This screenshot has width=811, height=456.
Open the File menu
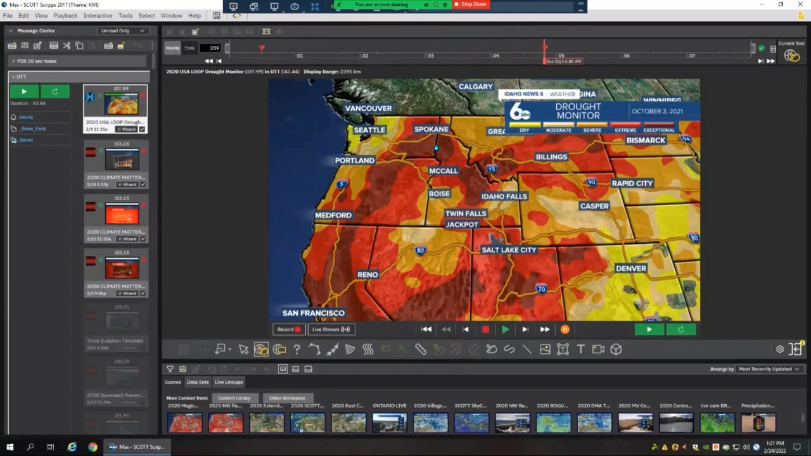coord(7,15)
